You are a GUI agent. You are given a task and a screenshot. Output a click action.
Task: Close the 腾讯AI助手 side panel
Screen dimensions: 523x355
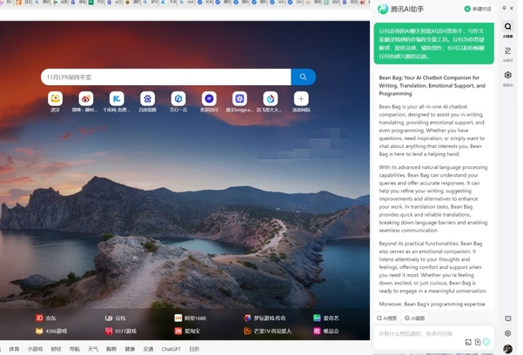coord(512,8)
